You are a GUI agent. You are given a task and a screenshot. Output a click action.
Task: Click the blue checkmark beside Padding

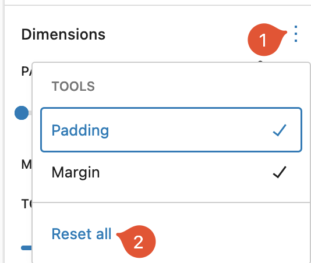pos(280,130)
